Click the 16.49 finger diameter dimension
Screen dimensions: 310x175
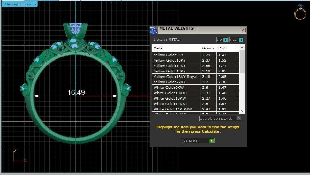point(76,92)
